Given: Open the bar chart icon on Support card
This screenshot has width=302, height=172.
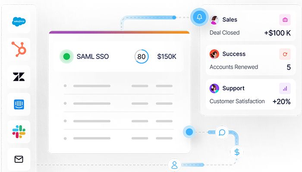Looking at the screenshot, I should [x=285, y=89].
